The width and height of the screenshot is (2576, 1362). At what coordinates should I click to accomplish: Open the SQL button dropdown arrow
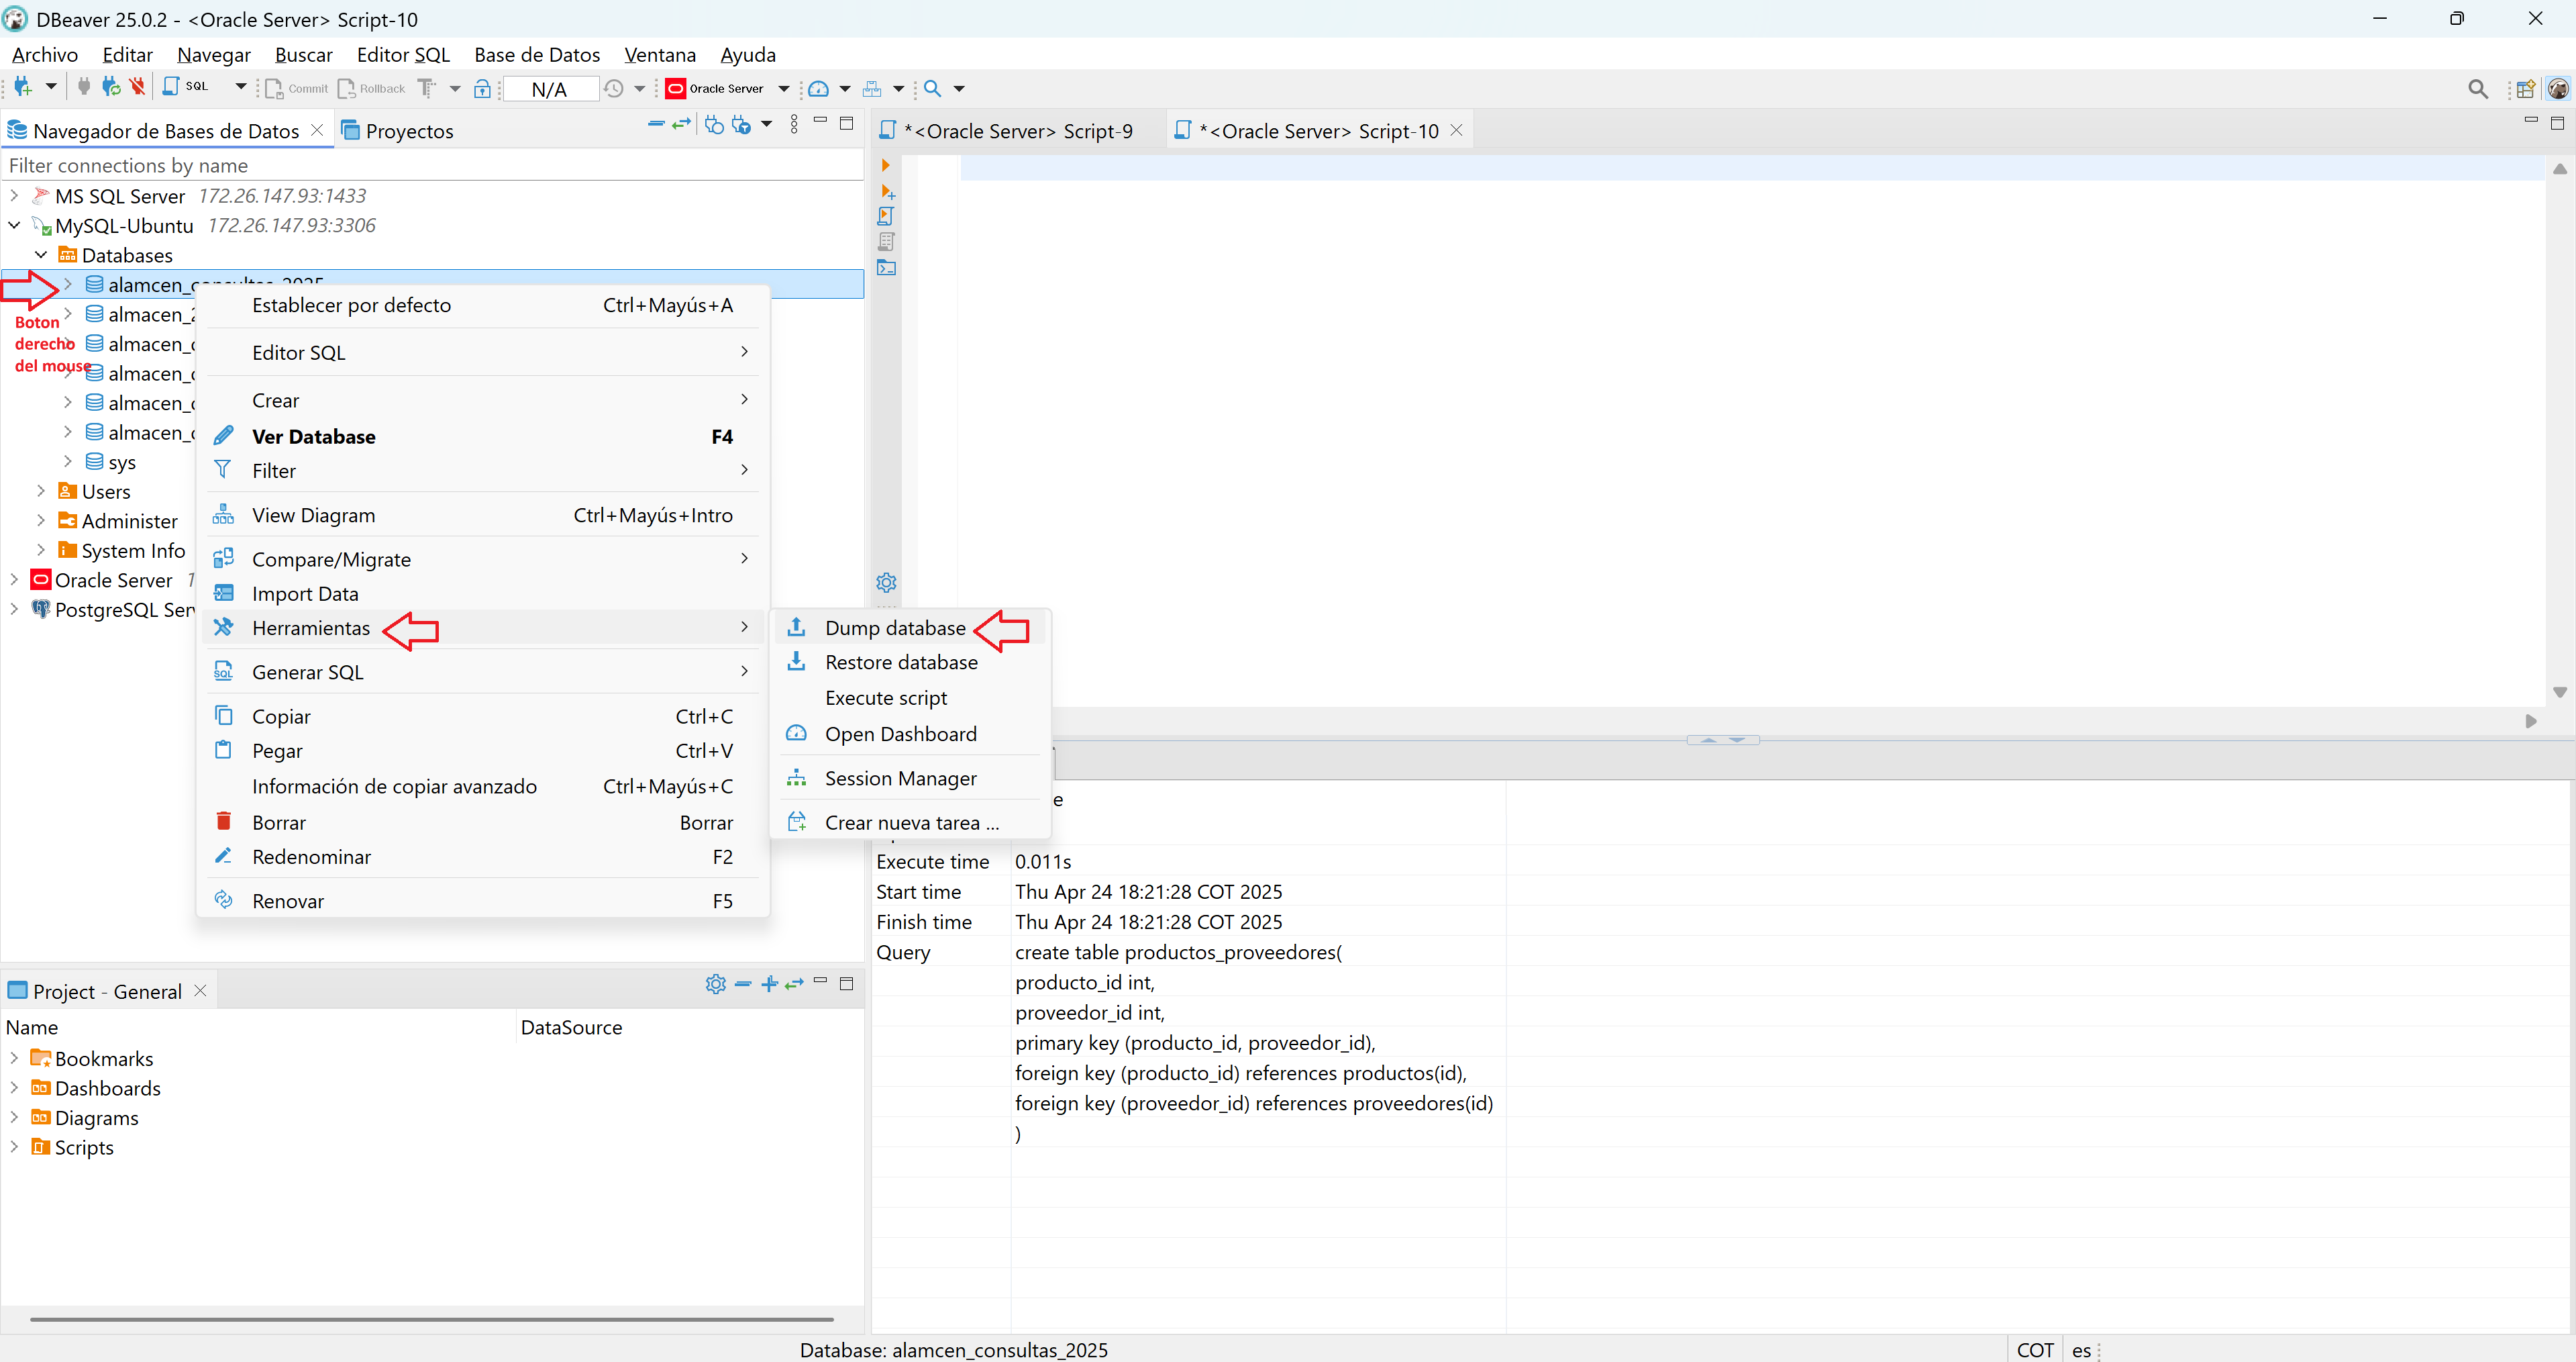coord(240,87)
